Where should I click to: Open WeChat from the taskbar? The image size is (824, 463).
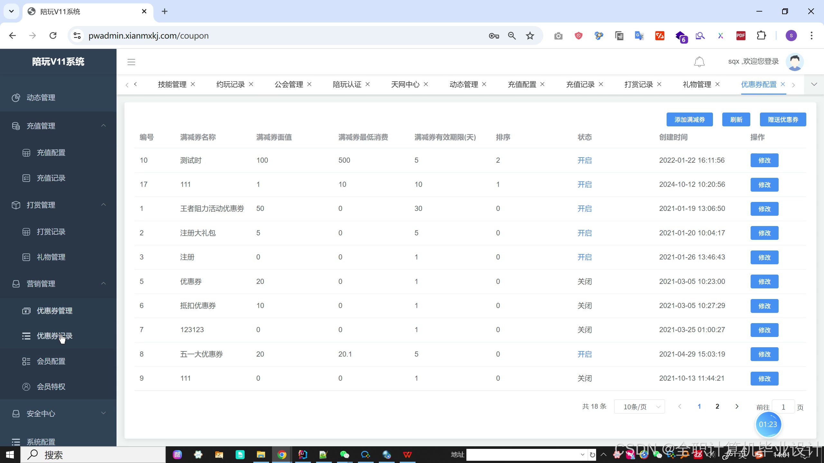(344, 455)
